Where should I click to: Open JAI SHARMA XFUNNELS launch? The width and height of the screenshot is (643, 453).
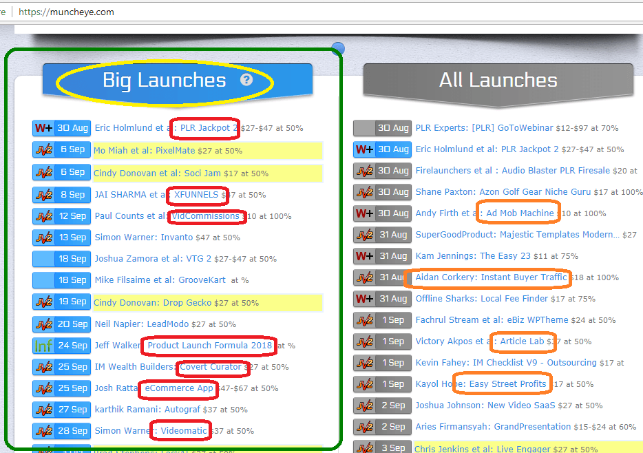click(157, 194)
